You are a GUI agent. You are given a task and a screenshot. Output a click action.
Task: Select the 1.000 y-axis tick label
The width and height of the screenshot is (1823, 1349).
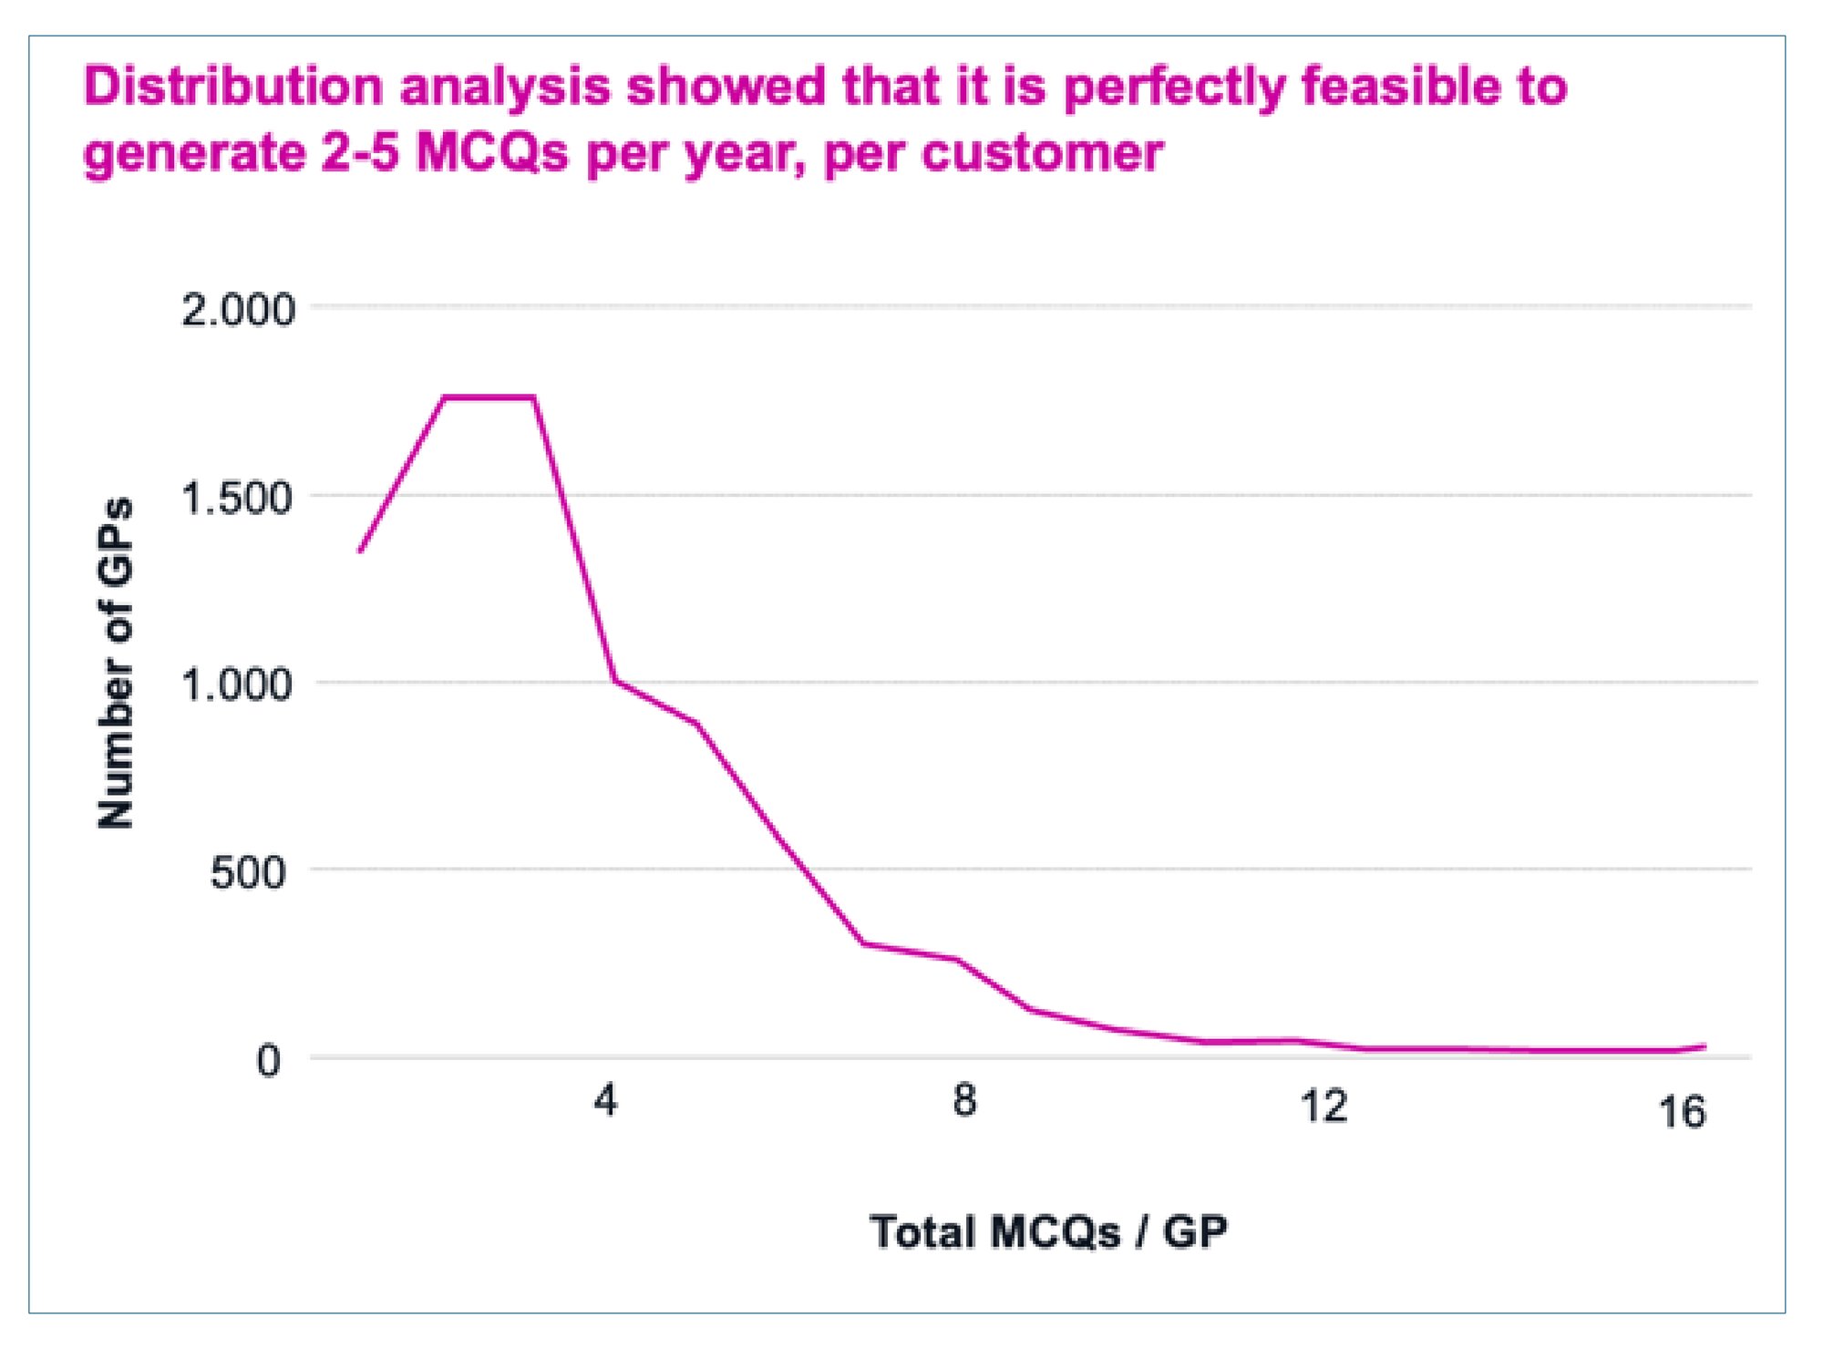pos(239,685)
